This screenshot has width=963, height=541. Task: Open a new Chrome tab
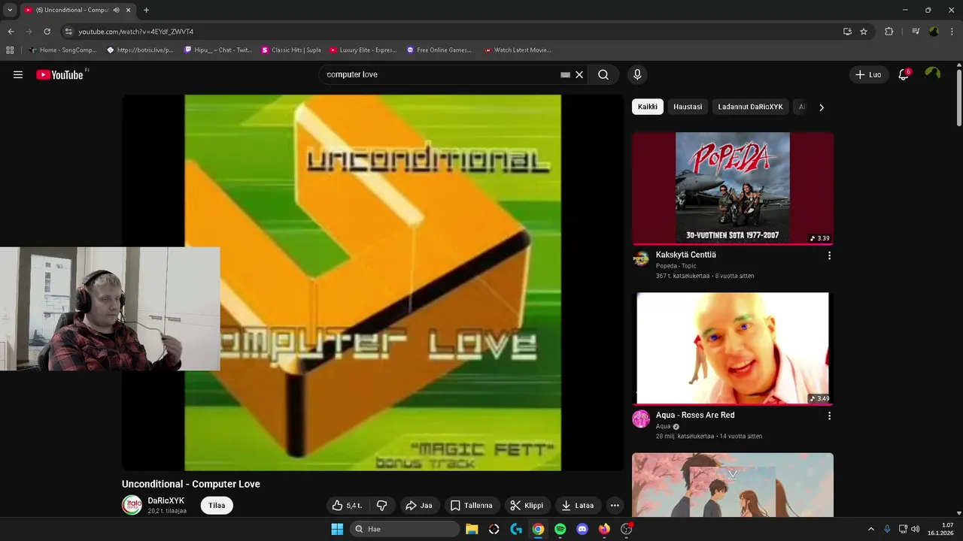[x=146, y=10]
